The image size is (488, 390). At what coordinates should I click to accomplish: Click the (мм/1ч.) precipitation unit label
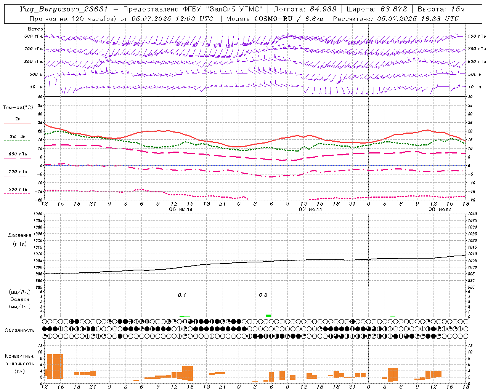20,307
